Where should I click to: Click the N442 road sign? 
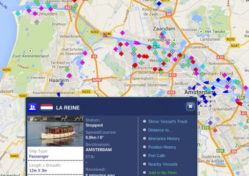[x=14, y=156]
